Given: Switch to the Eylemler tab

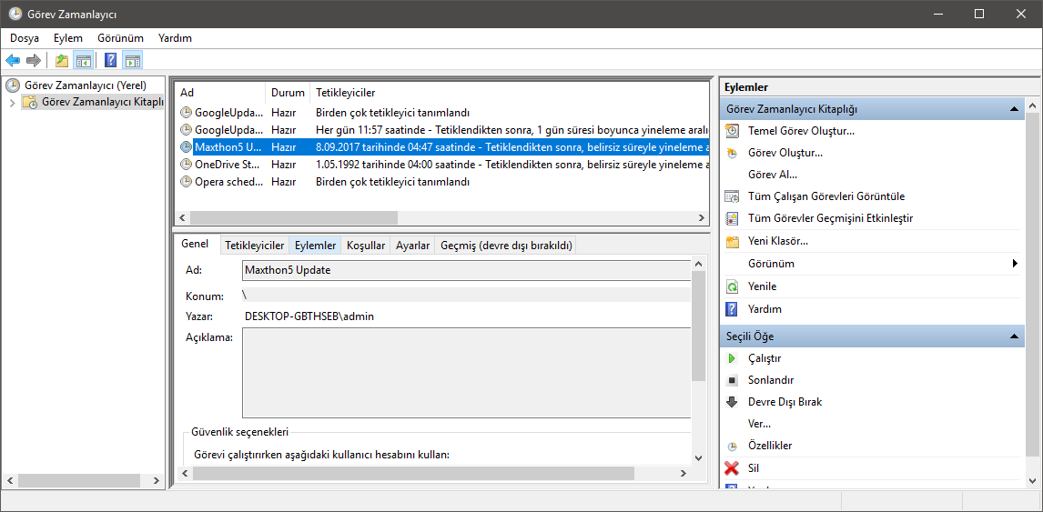Looking at the screenshot, I should point(315,246).
